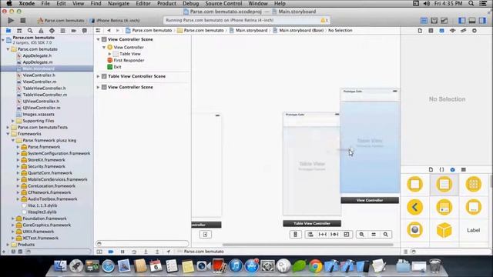Select First Responder in outline
The width and height of the screenshot is (493, 277).
tap(129, 60)
